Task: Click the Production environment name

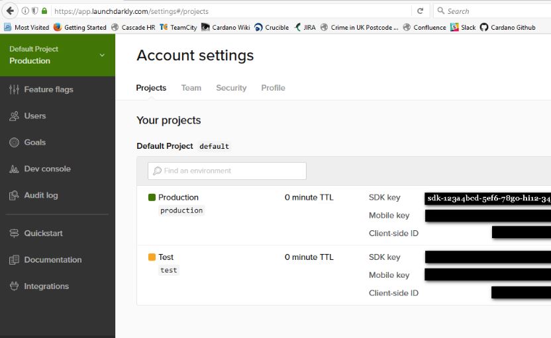Action: [178, 197]
